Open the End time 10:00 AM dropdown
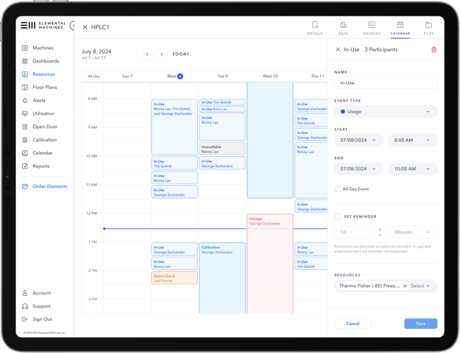460x353 pixels. pyautogui.click(x=413, y=169)
